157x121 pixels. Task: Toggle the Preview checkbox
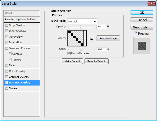click(x=136, y=33)
